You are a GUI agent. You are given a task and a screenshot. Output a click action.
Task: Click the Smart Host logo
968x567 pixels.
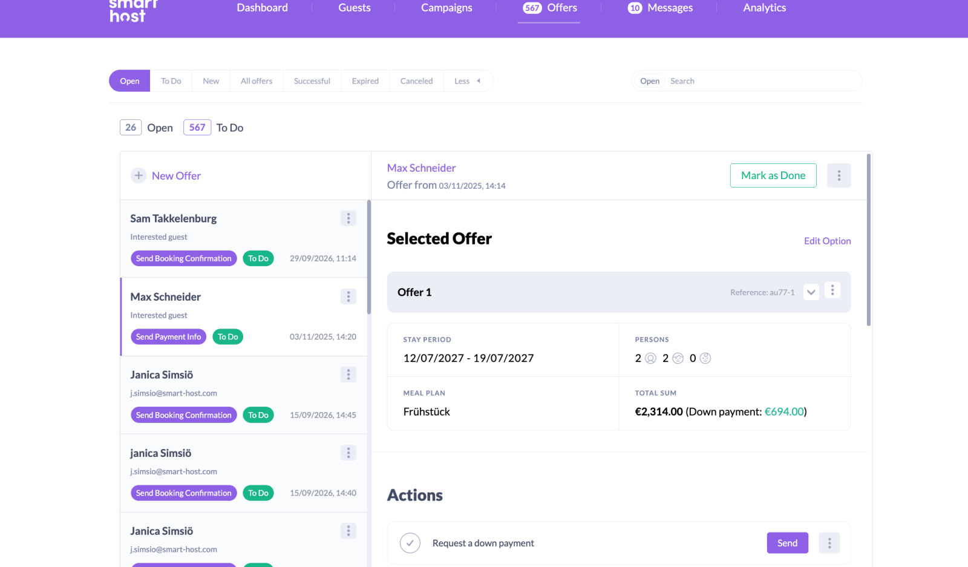point(133,11)
